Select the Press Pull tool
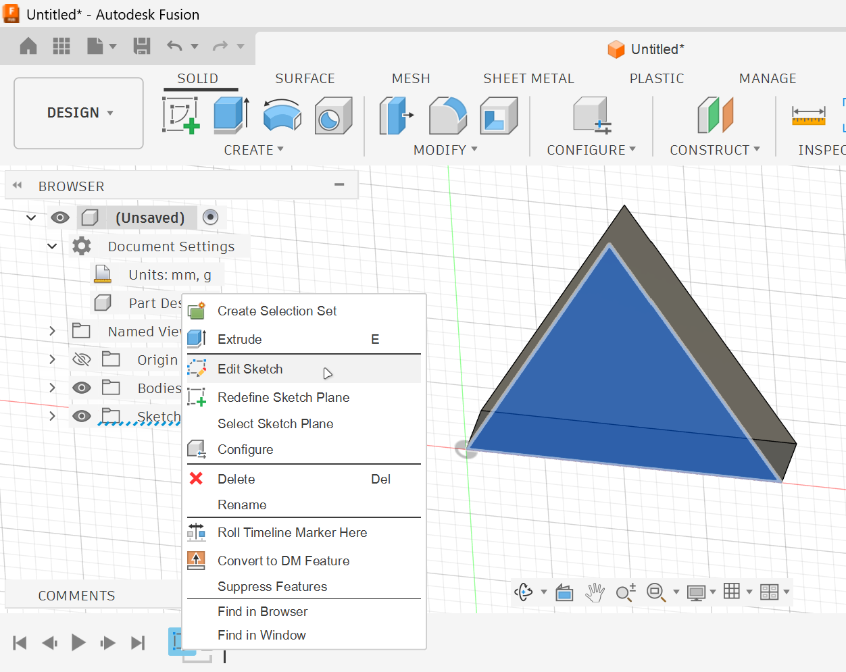This screenshot has width=846, height=672. click(396, 115)
